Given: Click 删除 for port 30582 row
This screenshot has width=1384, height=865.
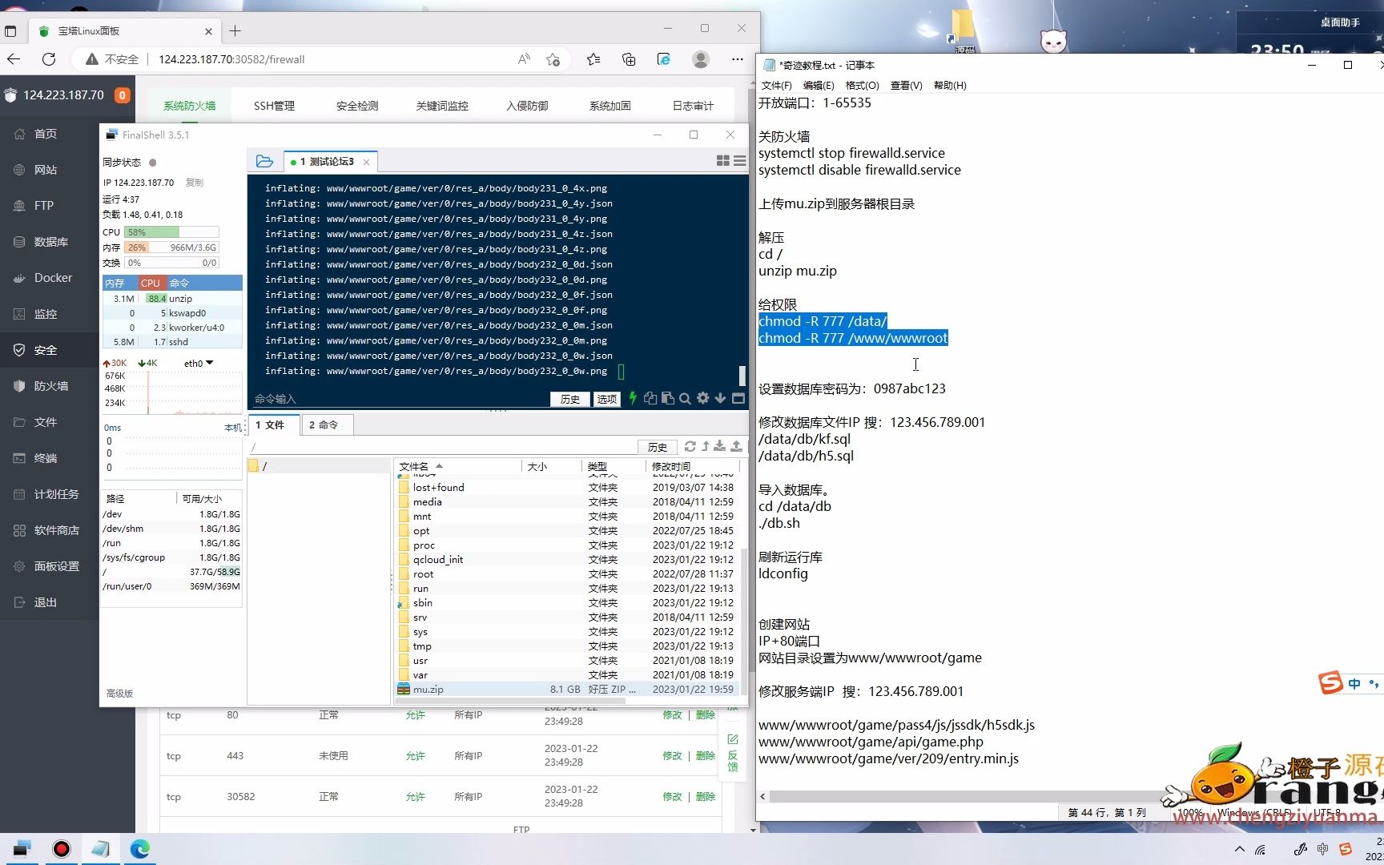Looking at the screenshot, I should [x=706, y=796].
